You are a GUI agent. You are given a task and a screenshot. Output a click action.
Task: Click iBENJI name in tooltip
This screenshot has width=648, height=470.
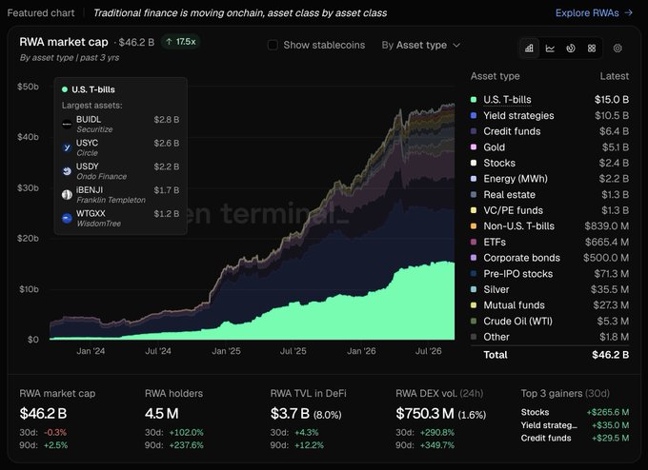pyautogui.click(x=90, y=190)
